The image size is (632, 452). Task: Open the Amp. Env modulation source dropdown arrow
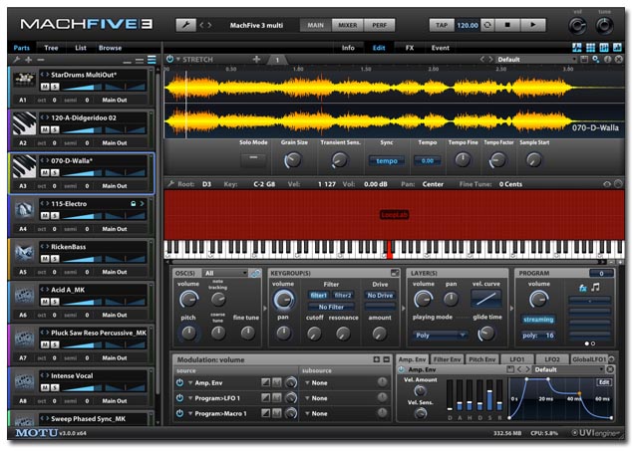click(x=190, y=382)
